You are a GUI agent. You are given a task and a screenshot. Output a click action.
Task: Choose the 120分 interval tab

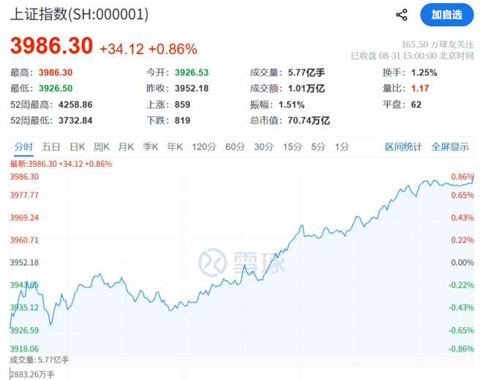coord(204,146)
